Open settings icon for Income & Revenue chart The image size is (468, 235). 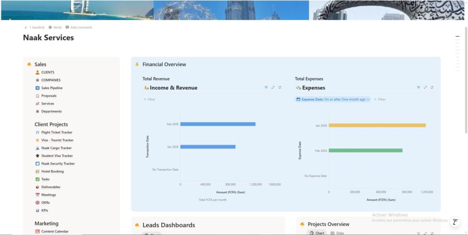coord(280,87)
